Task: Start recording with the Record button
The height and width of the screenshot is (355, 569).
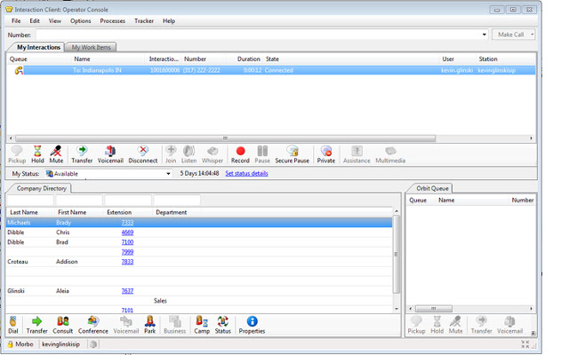Action: tap(240, 154)
